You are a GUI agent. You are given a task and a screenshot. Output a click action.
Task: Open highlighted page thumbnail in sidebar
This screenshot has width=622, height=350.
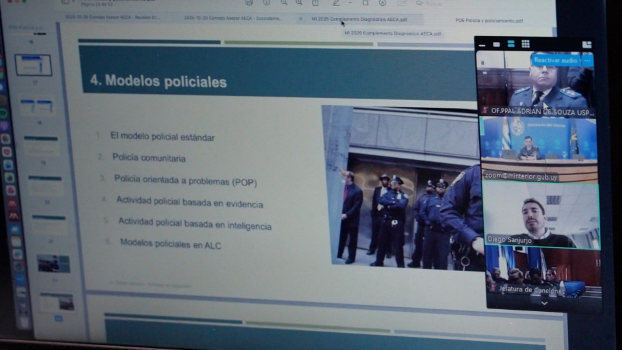point(34,65)
